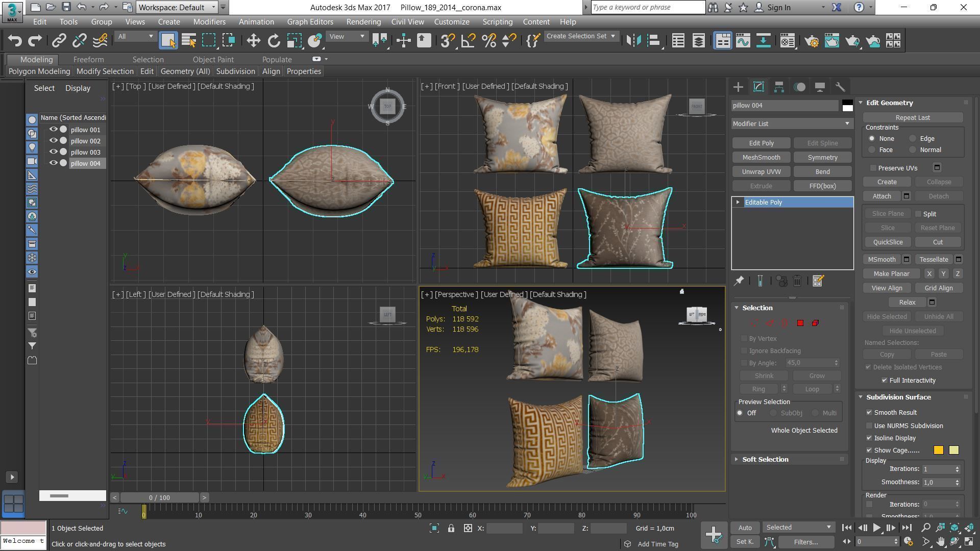Open the Scripting menu

pos(497,22)
